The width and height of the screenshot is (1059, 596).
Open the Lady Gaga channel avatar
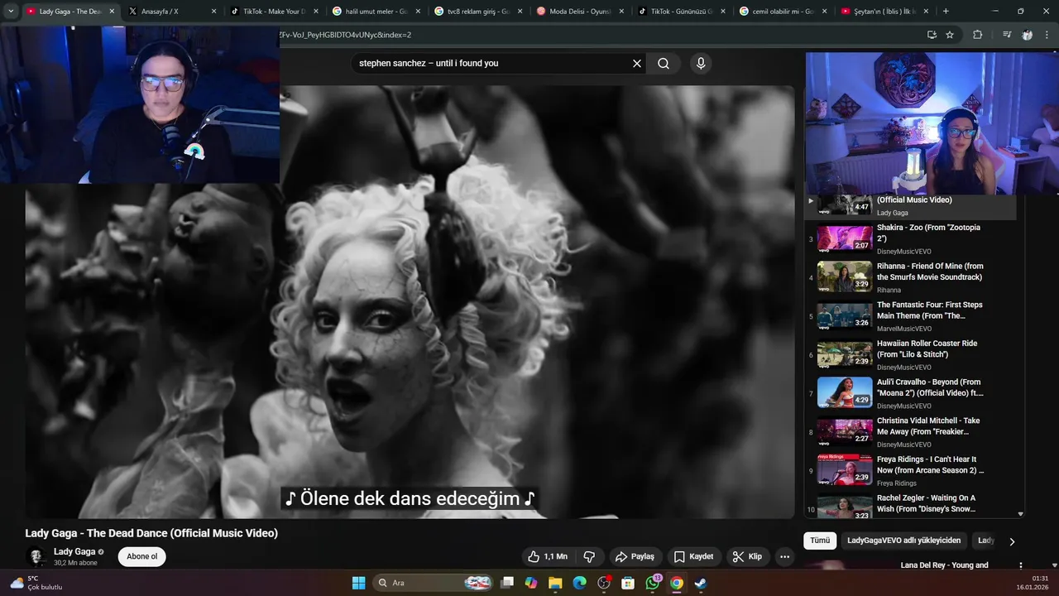[x=36, y=556]
